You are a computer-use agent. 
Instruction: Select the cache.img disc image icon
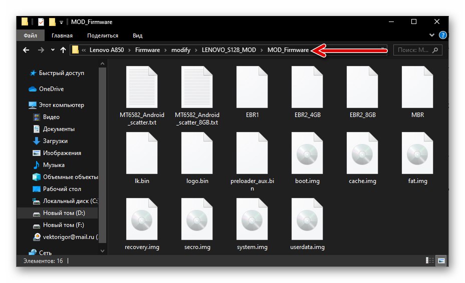[362, 153]
